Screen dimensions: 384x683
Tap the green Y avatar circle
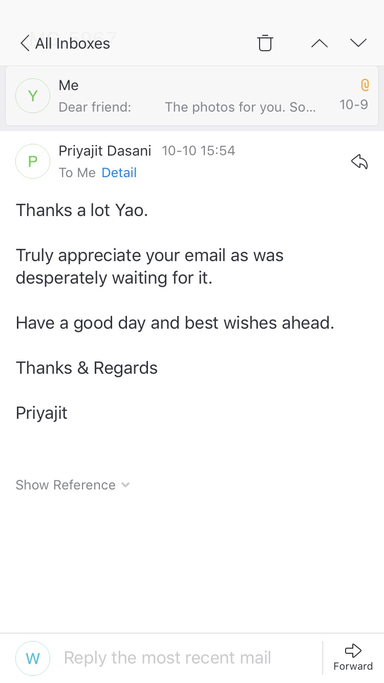(x=33, y=96)
